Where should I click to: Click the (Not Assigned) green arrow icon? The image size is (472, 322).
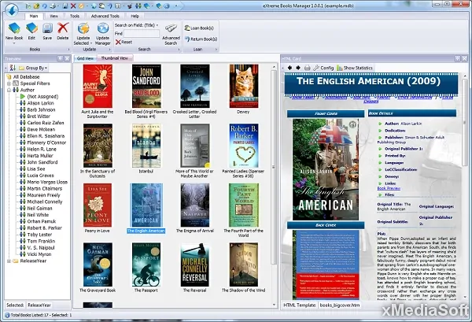(x=23, y=96)
